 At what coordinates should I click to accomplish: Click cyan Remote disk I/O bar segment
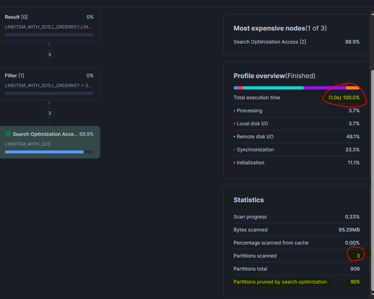[x=273, y=88]
